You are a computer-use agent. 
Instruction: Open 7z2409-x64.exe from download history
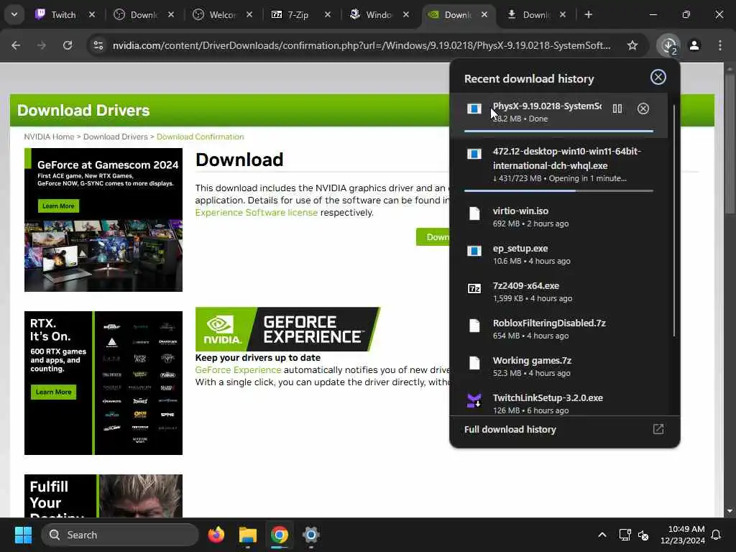pos(558,292)
